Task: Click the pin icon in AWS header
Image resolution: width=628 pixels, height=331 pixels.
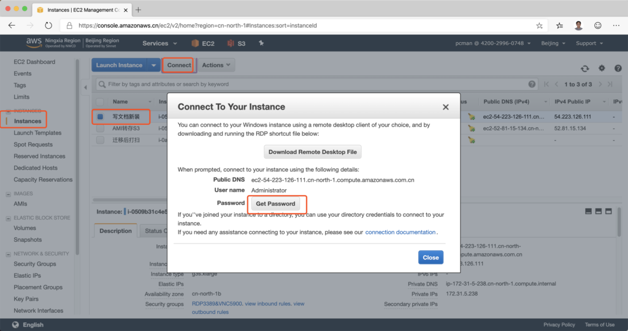Action: [261, 43]
